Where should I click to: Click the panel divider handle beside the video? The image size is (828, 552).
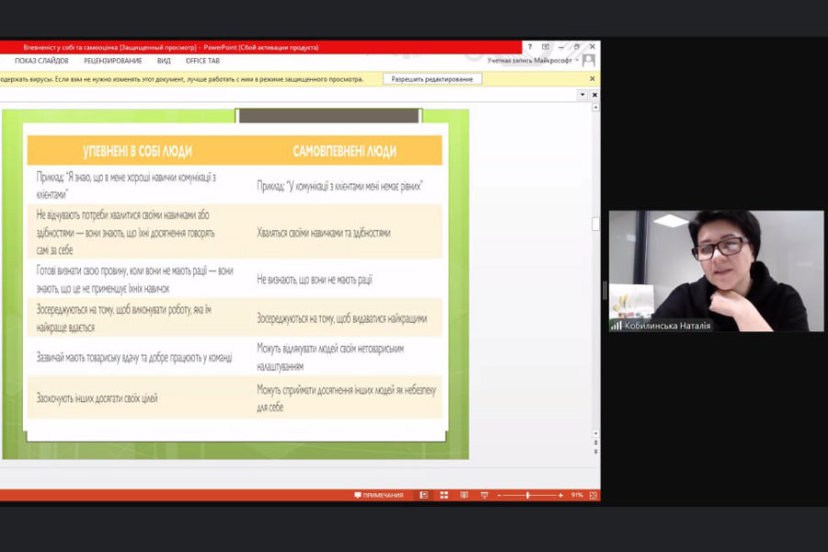pos(604,291)
